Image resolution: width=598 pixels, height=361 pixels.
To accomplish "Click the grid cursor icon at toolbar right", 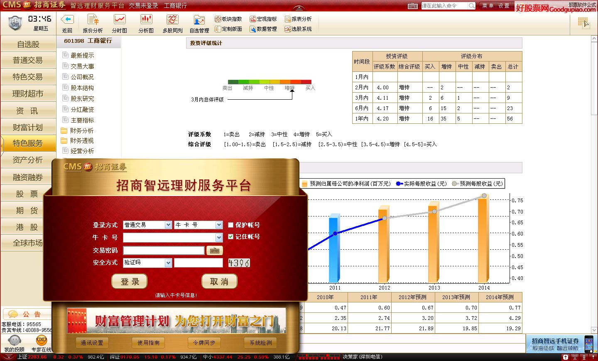I will click(583, 23).
